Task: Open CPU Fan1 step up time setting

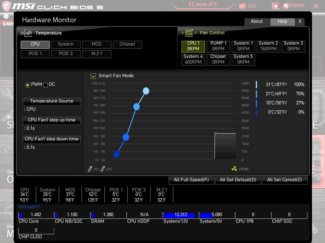Action: click(52, 121)
